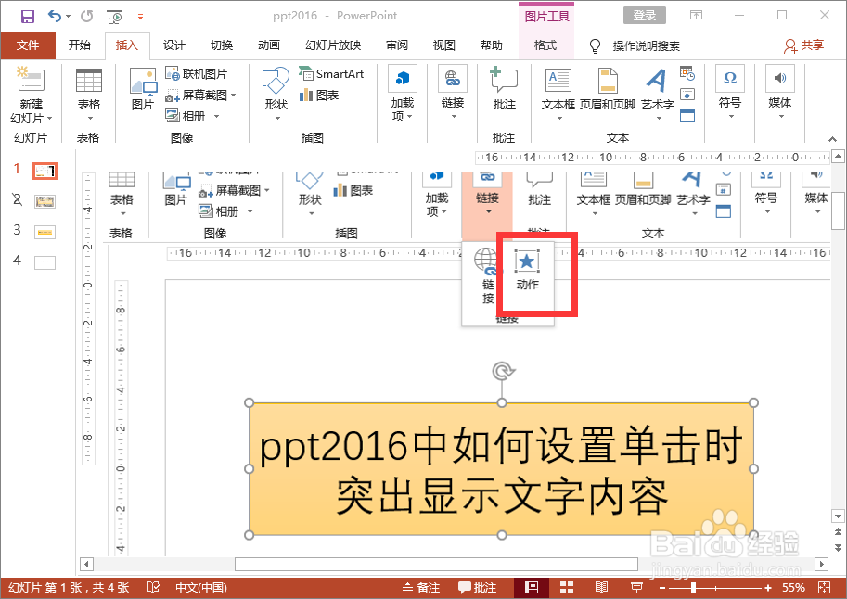Undo the last action
This screenshot has height=599, width=847.
(55, 16)
